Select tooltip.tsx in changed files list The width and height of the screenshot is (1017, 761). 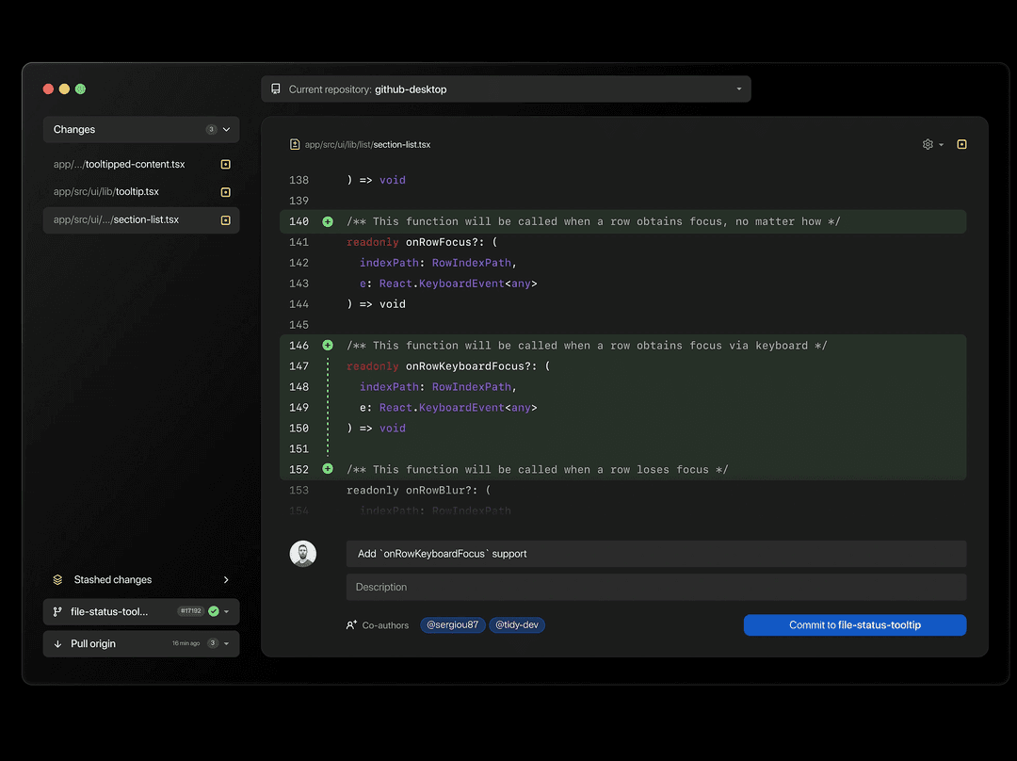(x=132, y=192)
